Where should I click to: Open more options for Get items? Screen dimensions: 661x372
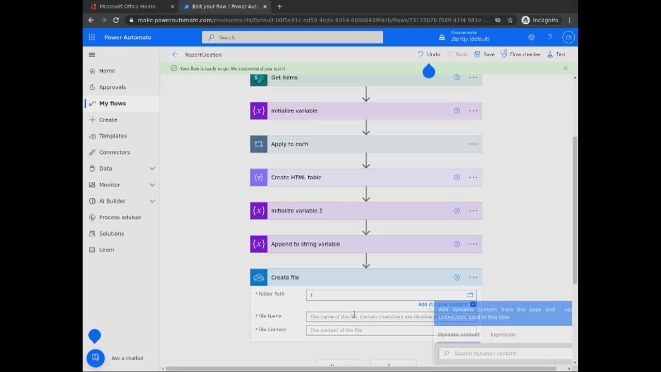pyautogui.click(x=473, y=78)
